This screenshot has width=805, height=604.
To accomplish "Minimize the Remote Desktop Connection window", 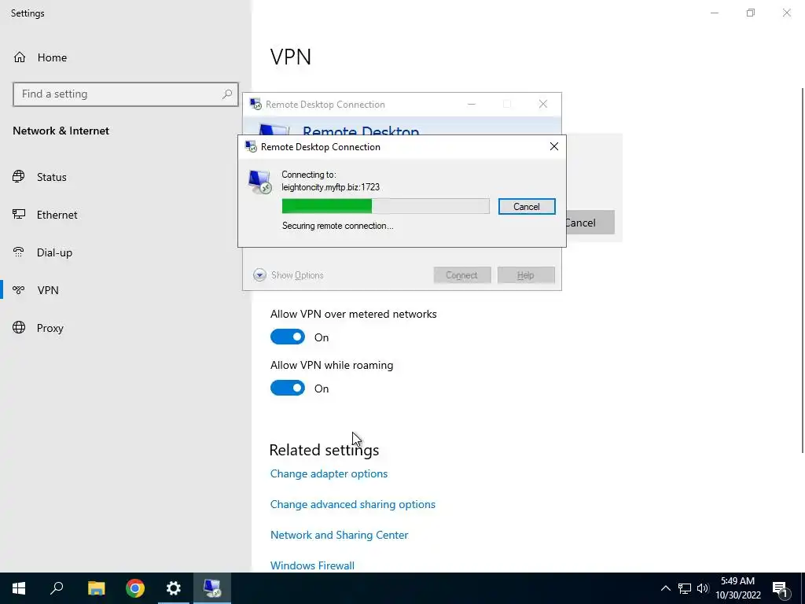I will 472,105.
